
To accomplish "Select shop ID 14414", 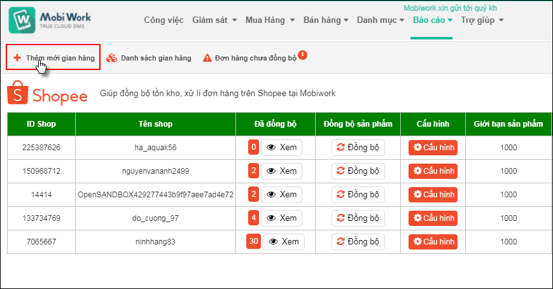I will click(41, 194).
